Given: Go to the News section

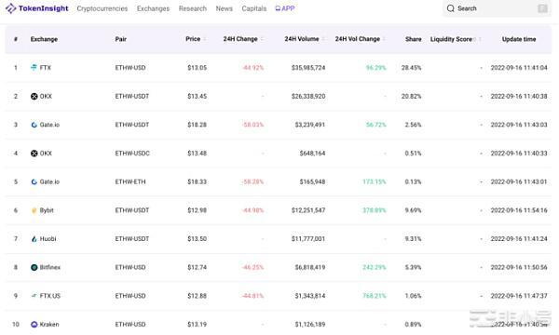Looking at the screenshot, I should (x=225, y=8).
